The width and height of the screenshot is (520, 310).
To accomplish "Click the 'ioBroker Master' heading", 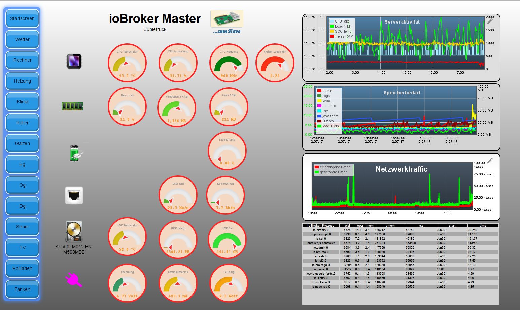I will coord(155,18).
